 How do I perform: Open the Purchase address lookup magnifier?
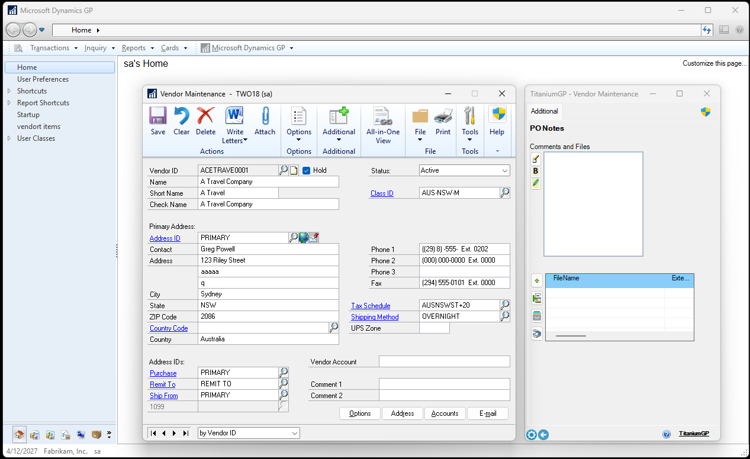pyautogui.click(x=284, y=373)
